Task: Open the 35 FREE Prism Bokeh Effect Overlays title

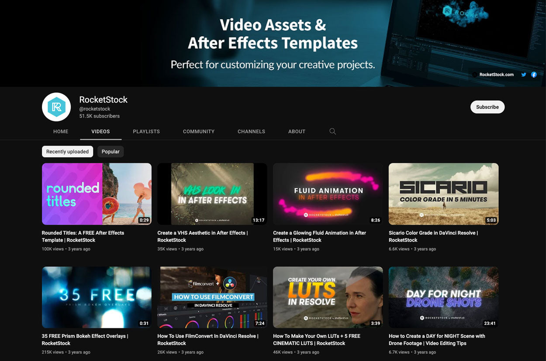Action: 85,340
